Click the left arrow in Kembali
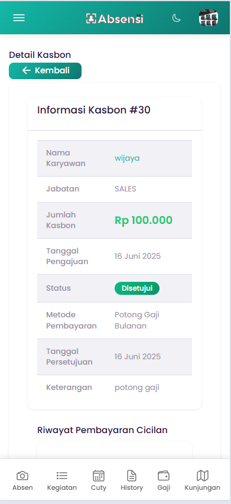The image size is (231, 504). (27, 70)
